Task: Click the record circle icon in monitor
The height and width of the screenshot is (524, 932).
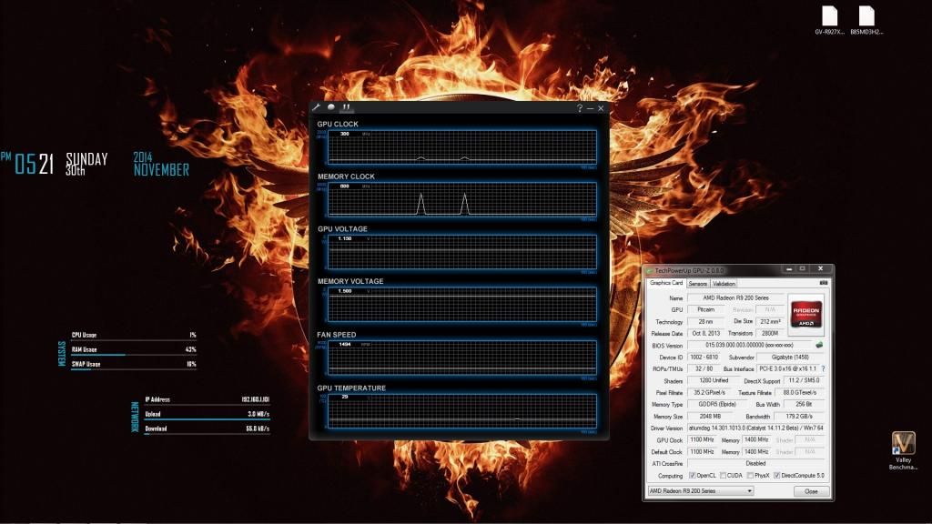Action: pyautogui.click(x=331, y=107)
